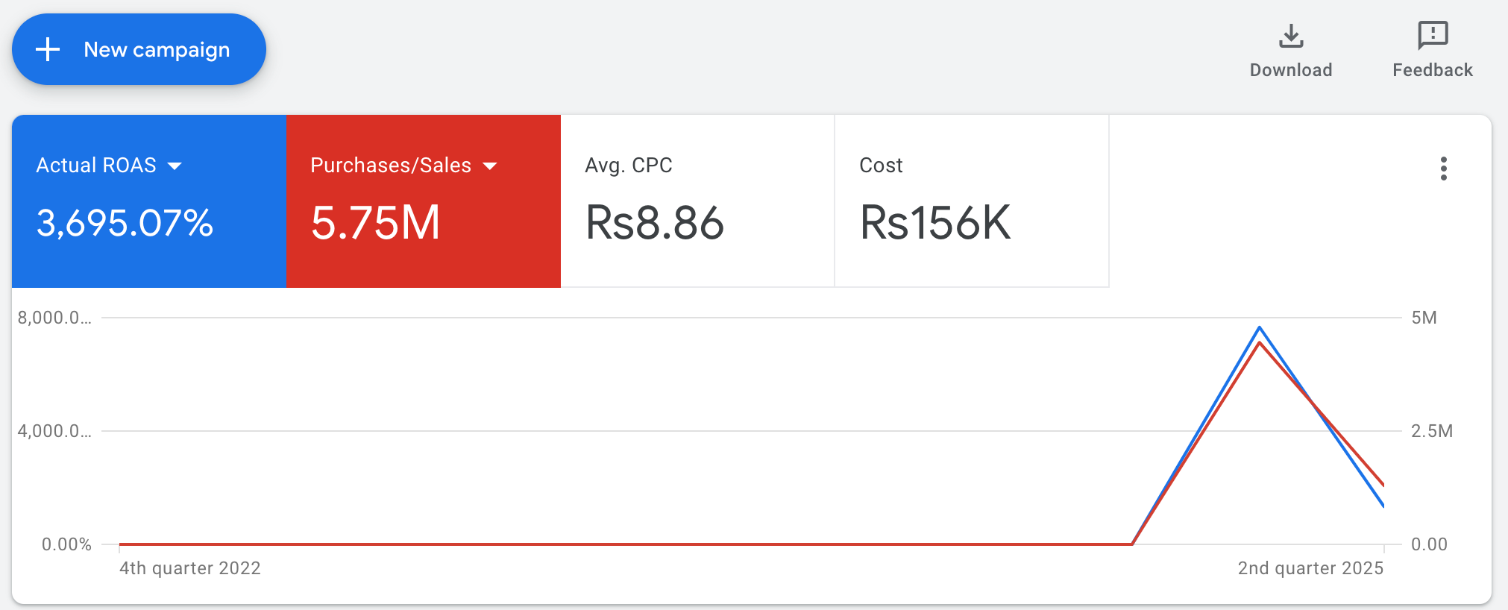This screenshot has width=1508, height=610.
Task: Select the Cost metric card
Action: pos(970,201)
